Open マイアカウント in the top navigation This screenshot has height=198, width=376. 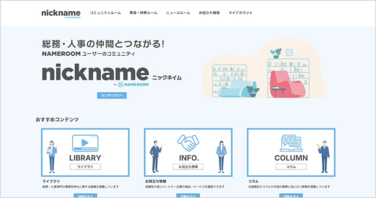[x=240, y=13]
